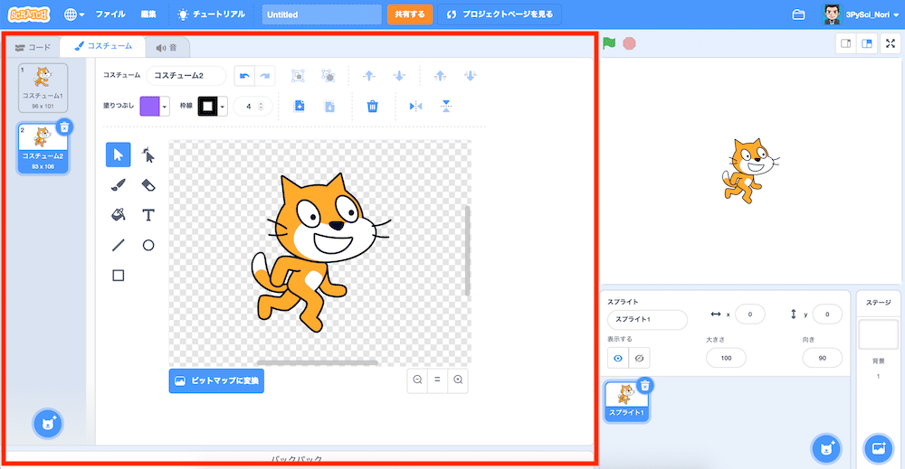Switch to the コスチューム tab
This screenshot has height=469, width=905.
pyautogui.click(x=103, y=46)
